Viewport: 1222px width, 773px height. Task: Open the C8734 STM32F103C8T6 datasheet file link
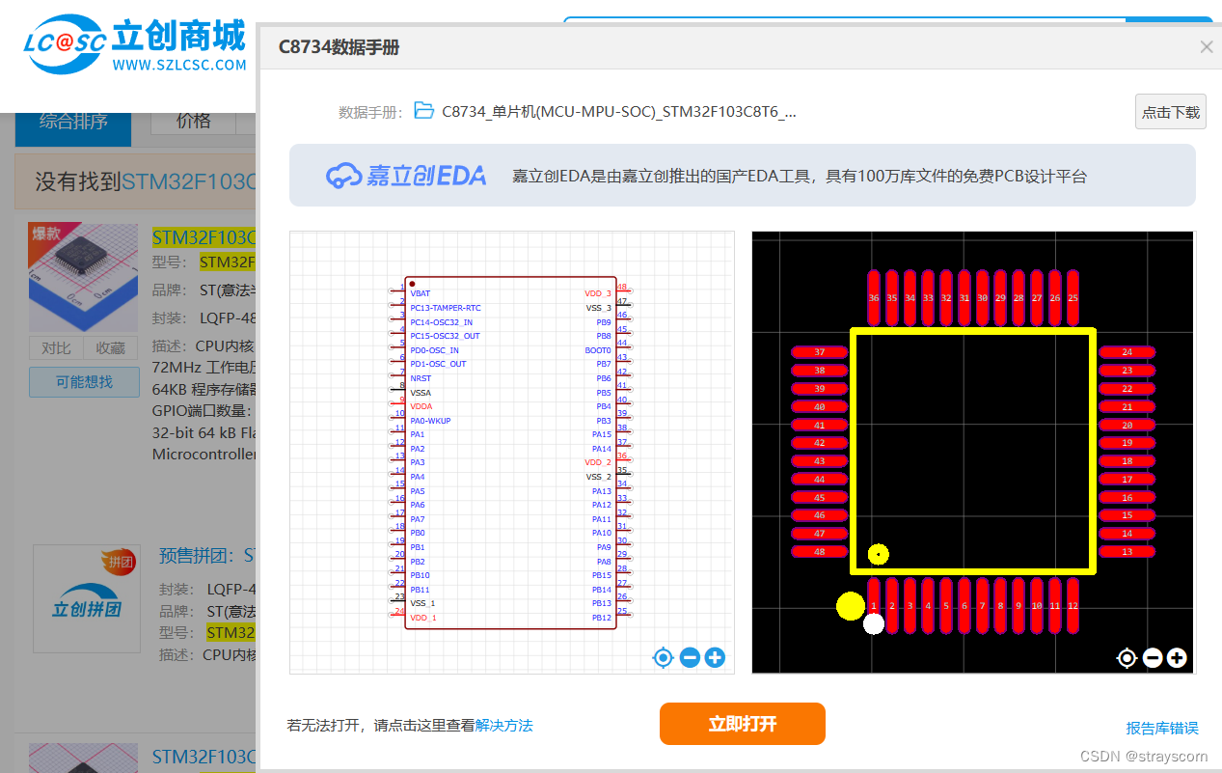coord(619,111)
